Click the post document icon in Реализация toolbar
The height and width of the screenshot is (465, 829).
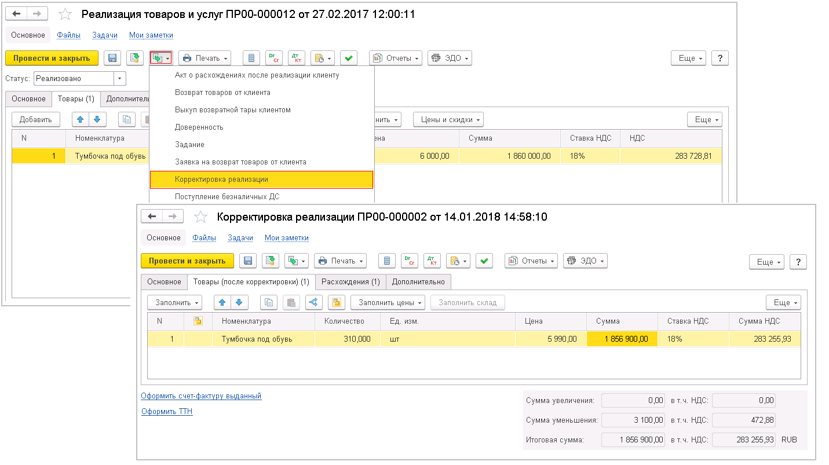click(x=135, y=58)
